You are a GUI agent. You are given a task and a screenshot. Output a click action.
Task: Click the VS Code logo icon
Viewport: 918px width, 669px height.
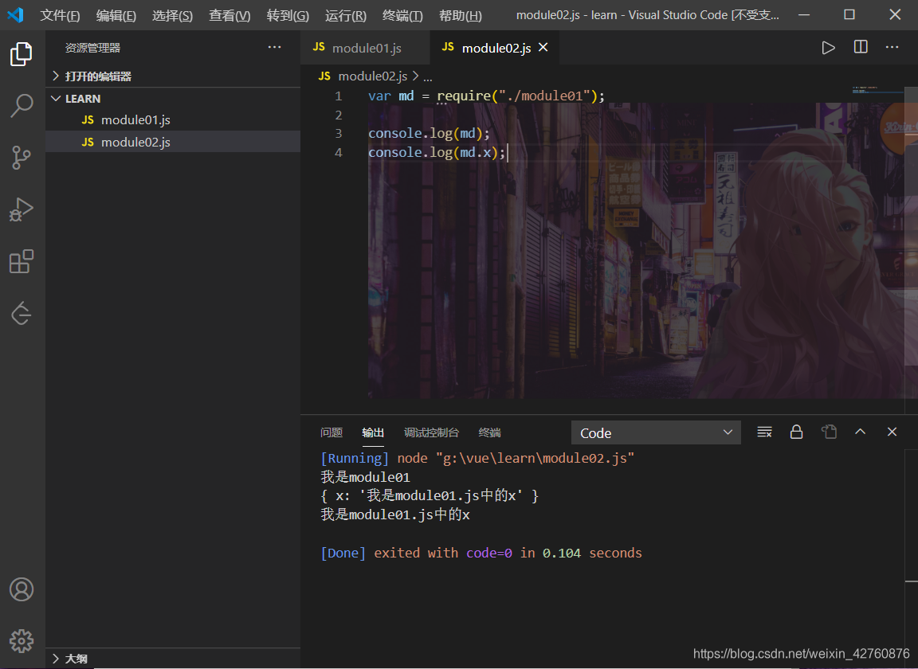pyautogui.click(x=15, y=14)
